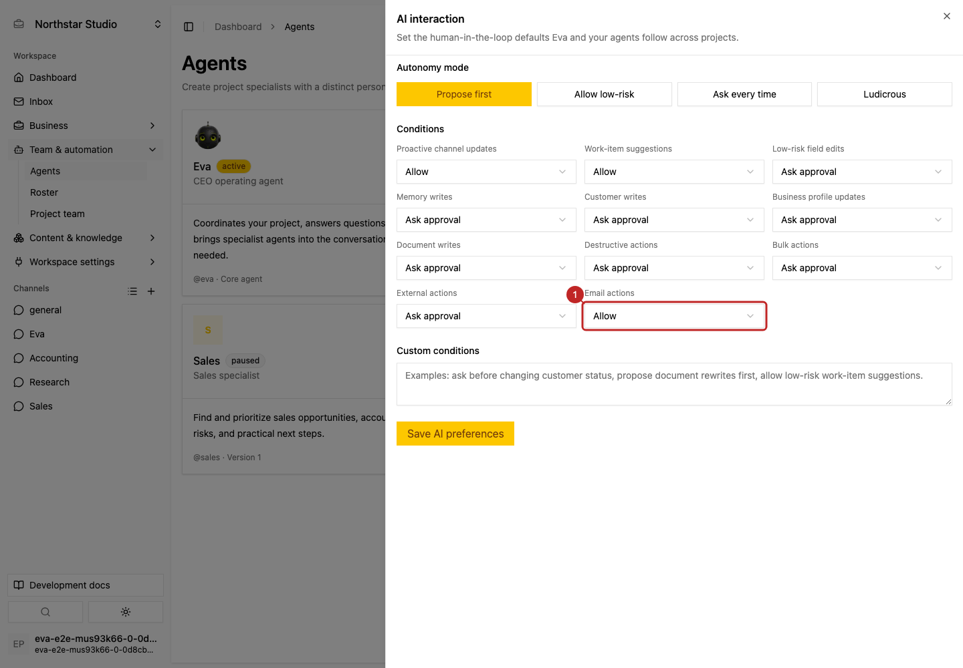Open the channel list view icon
Screen dimensions: 963x668
(132, 291)
